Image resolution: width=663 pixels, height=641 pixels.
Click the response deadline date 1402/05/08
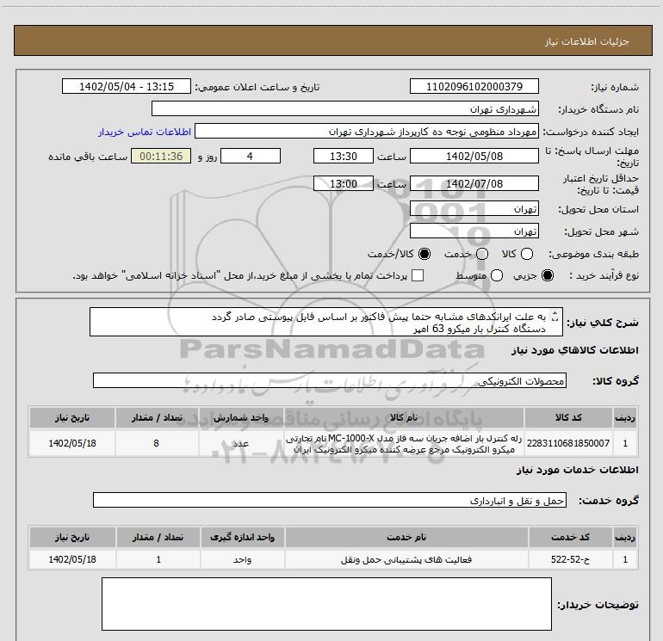click(474, 156)
